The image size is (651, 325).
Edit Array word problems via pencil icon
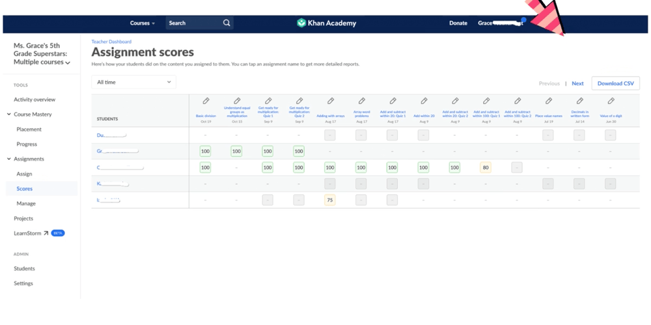pyautogui.click(x=361, y=101)
